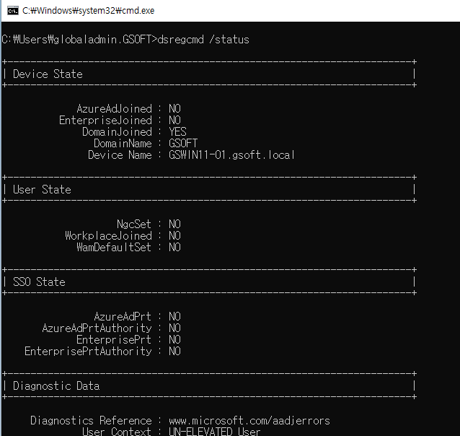
Task: Click the SSO State section header
Action: click(39, 282)
